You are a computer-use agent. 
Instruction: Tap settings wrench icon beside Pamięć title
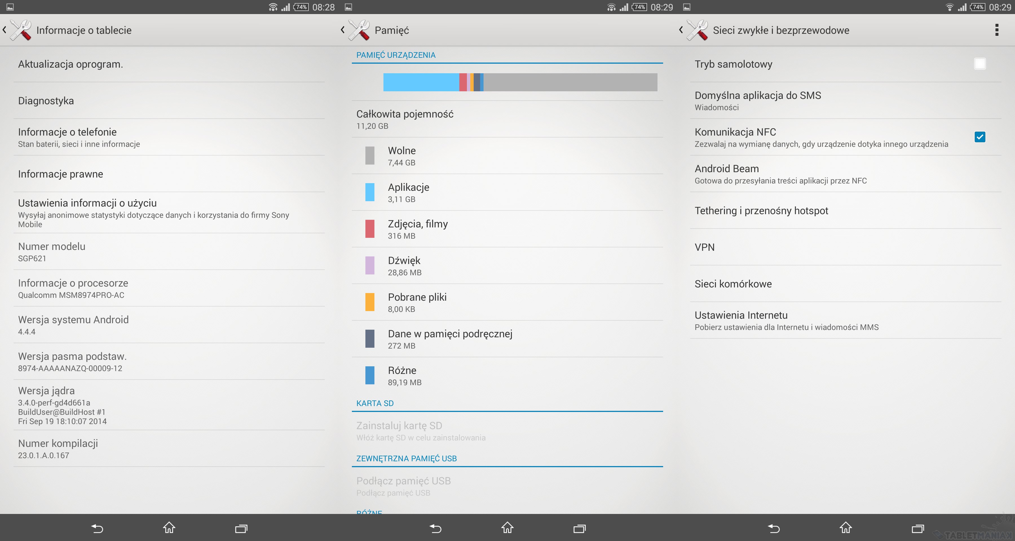[x=359, y=30]
